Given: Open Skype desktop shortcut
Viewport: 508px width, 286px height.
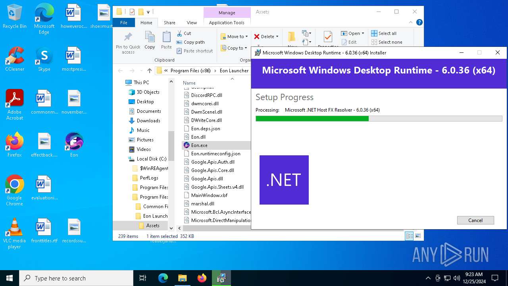Looking at the screenshot, I should pyautogui.click(x=44, y=59).
